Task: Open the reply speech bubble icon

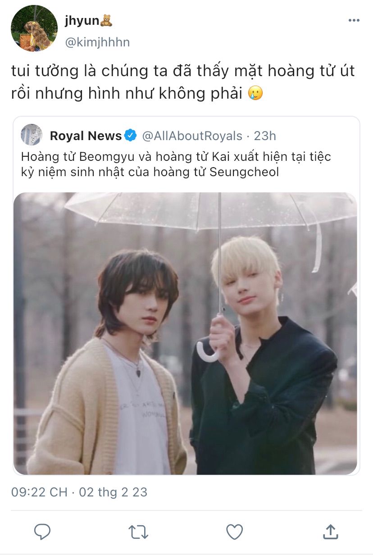Action: 42,532
